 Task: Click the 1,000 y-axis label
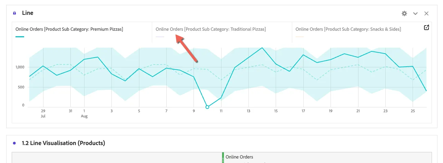coord(19,67)
